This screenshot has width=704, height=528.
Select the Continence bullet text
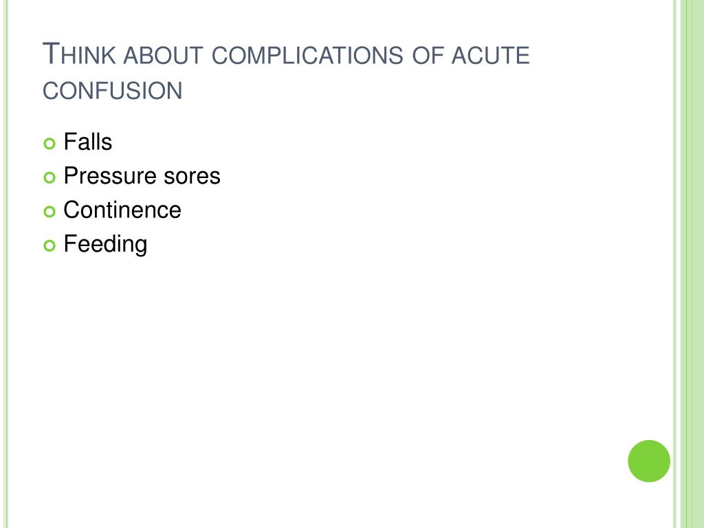[x=122, y=210]
